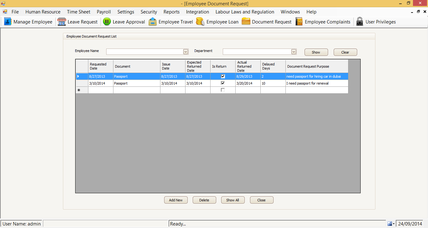Tick the Is Return checkbox in the new row
Screen dimensions: 428x228
click(x=223, y=90)
